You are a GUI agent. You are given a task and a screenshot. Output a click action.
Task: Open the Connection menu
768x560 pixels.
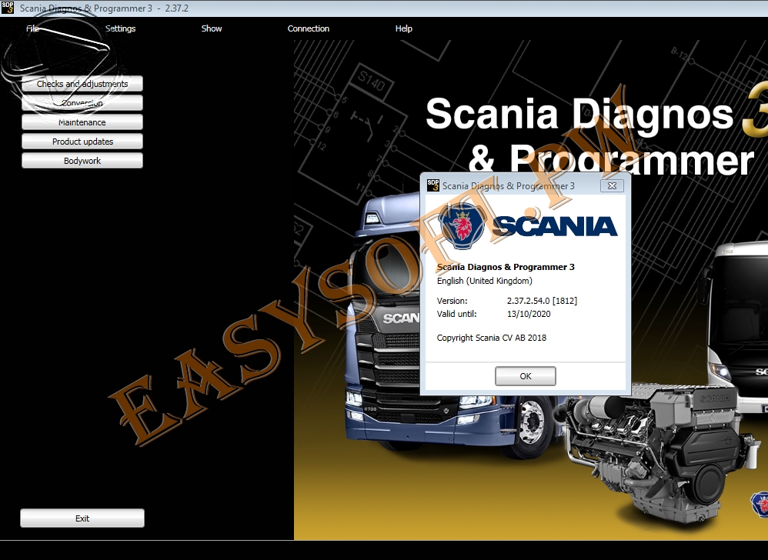pos(308,28)
